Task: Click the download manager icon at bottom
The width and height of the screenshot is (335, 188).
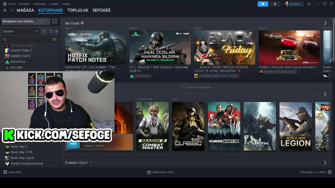Action: (149, 172)
